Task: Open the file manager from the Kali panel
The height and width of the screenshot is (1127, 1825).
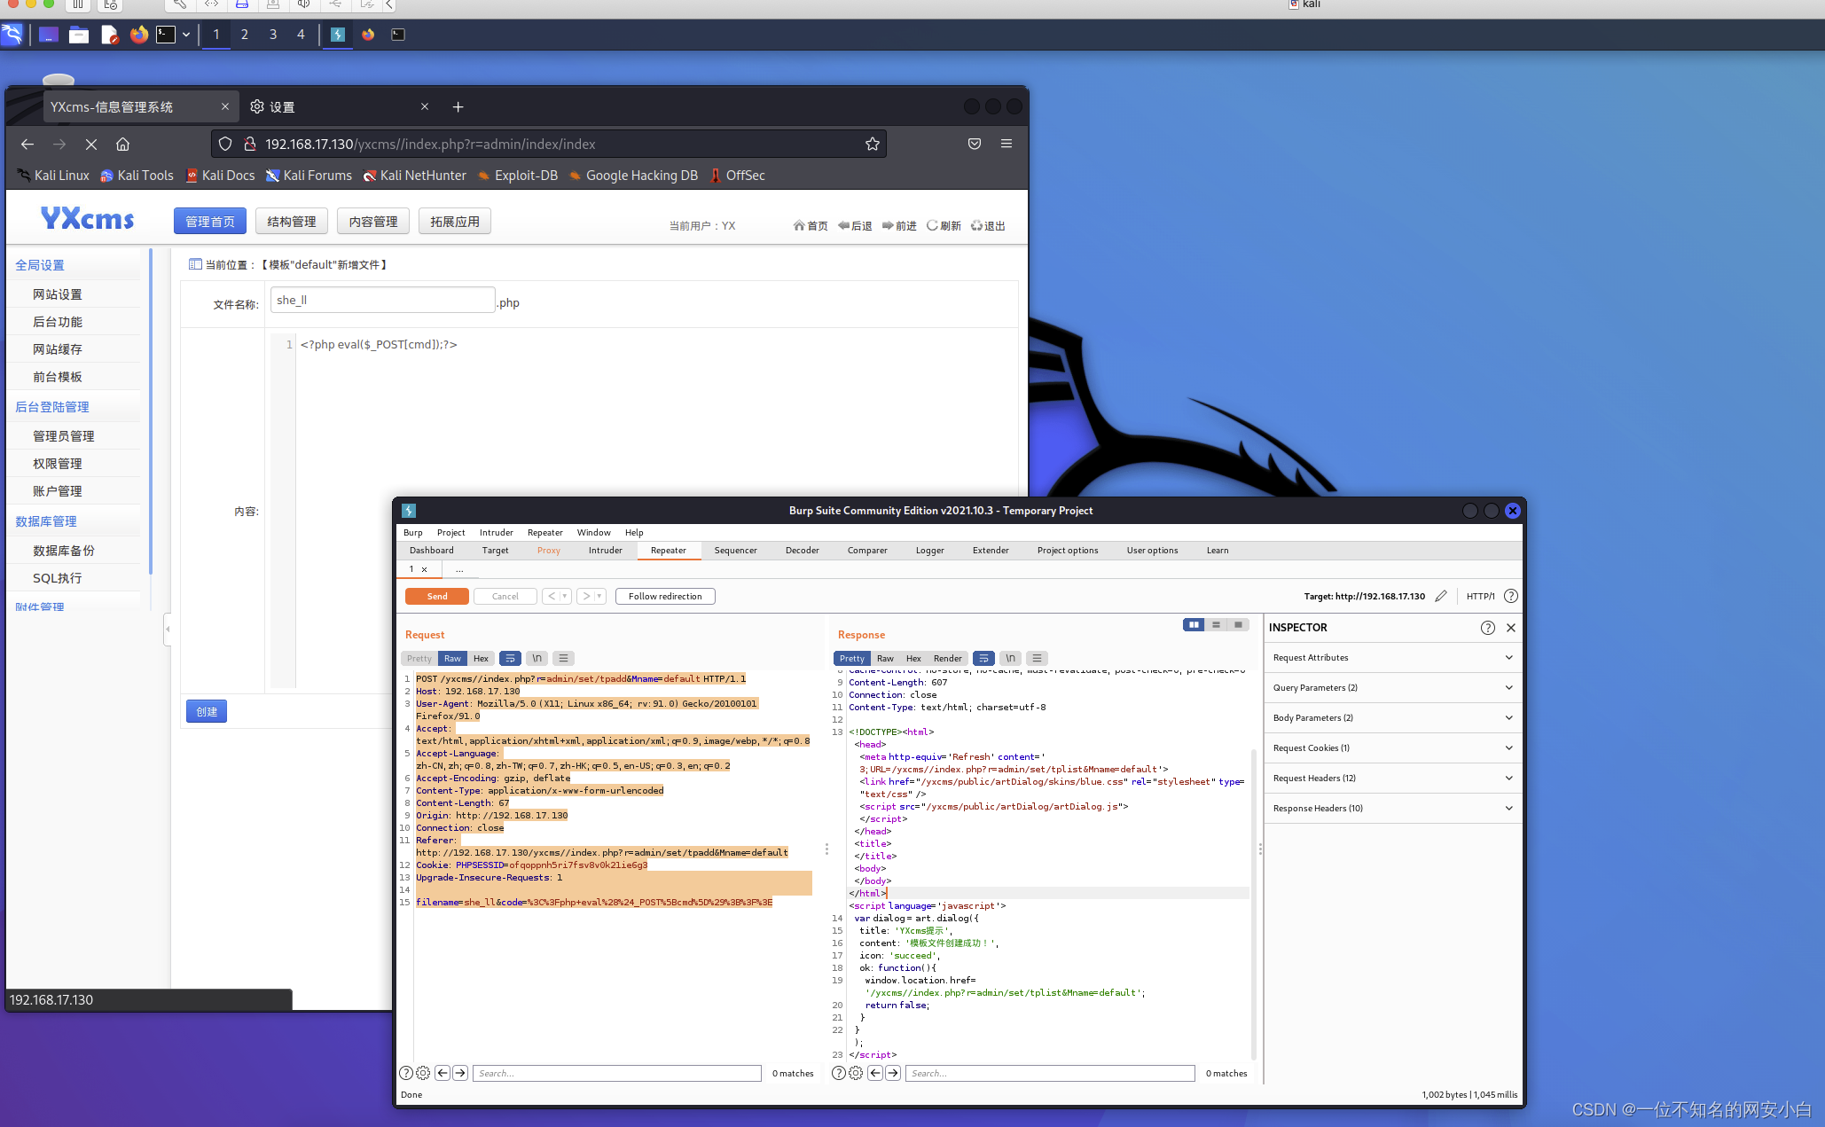Action: coord(79,35)
